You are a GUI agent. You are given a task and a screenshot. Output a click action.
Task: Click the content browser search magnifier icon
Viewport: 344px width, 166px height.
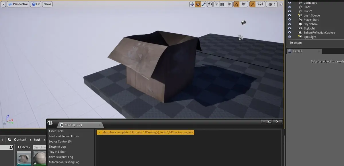pos(11,147)
